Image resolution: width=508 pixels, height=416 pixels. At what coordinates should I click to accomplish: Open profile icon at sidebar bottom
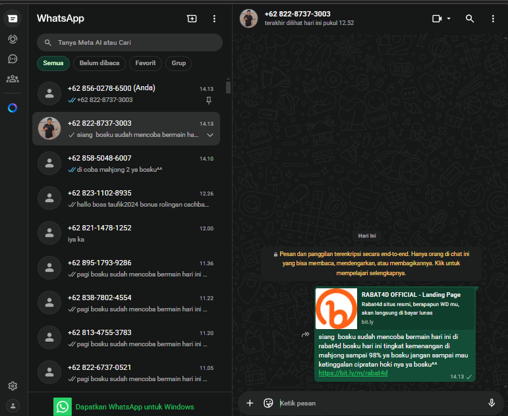click(x=13, y=405)
